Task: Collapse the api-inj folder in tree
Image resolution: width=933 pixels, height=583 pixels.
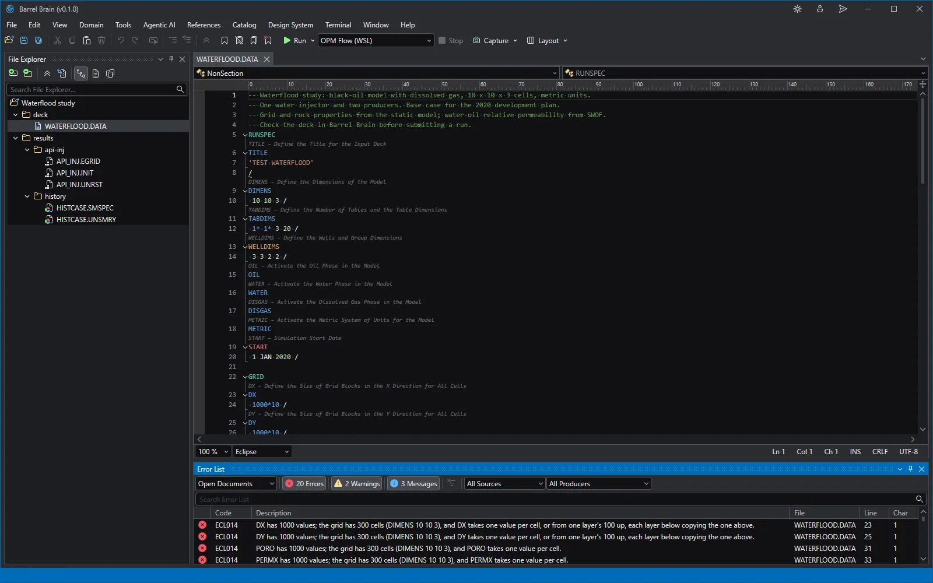Action: [27, 150]
